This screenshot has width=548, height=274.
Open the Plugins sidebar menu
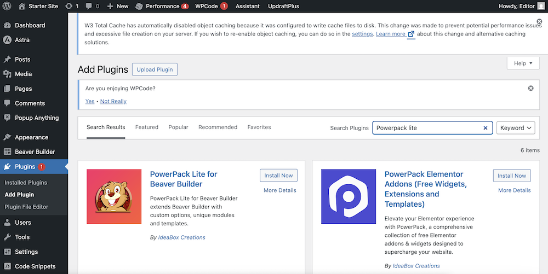pyautogui.click(x=34, y=167)
